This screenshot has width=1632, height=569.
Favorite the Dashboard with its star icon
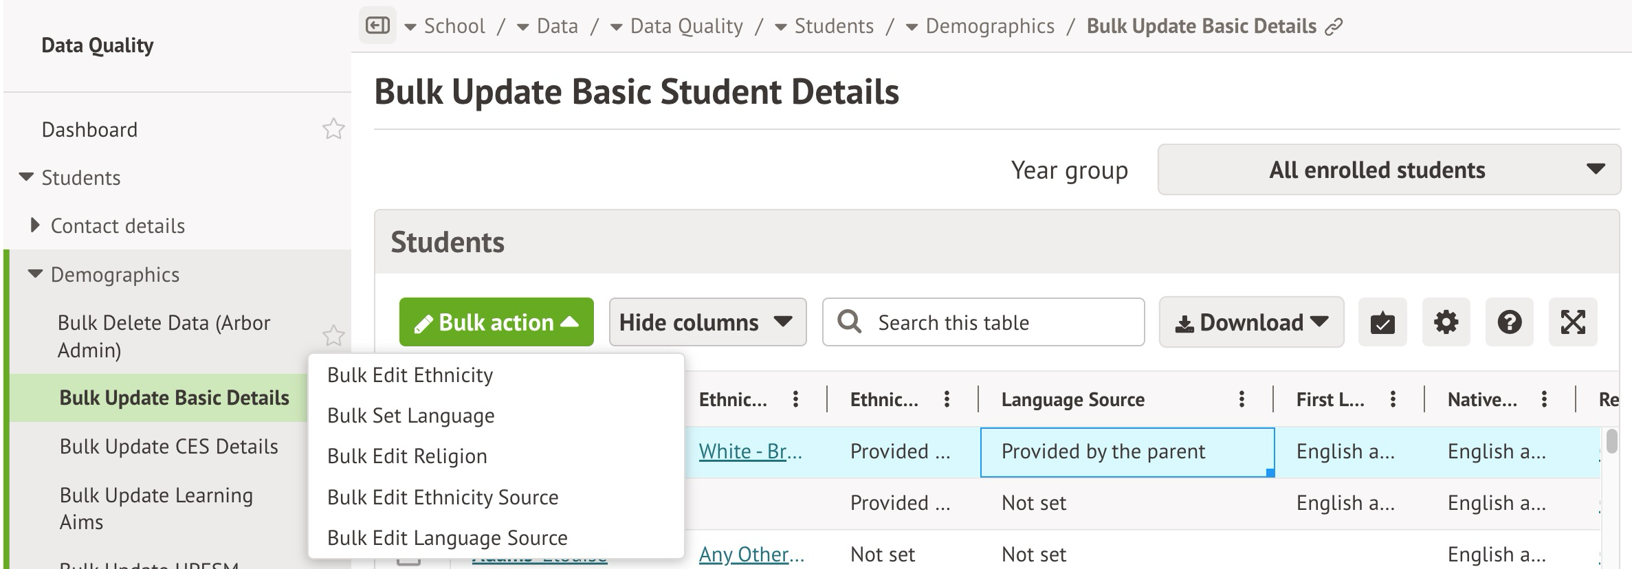333,129
